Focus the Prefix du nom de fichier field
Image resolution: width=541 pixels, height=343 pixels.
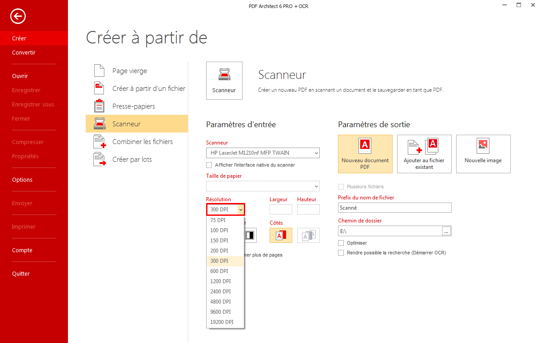pyautogui.click(x=395, y=207)
